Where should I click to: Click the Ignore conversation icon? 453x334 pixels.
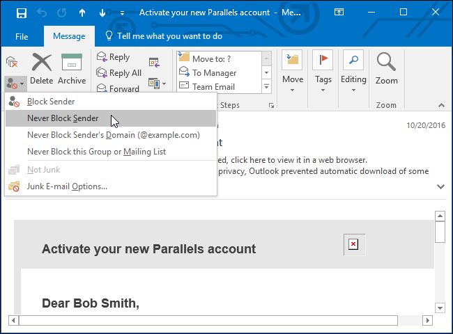[x=12, y=62]
